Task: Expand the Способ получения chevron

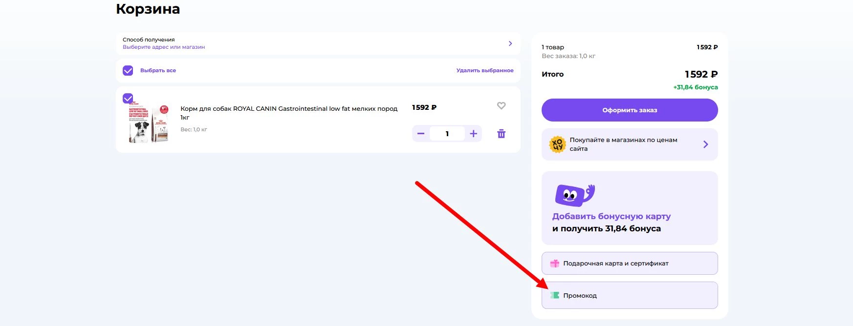Action: (510, 43)
